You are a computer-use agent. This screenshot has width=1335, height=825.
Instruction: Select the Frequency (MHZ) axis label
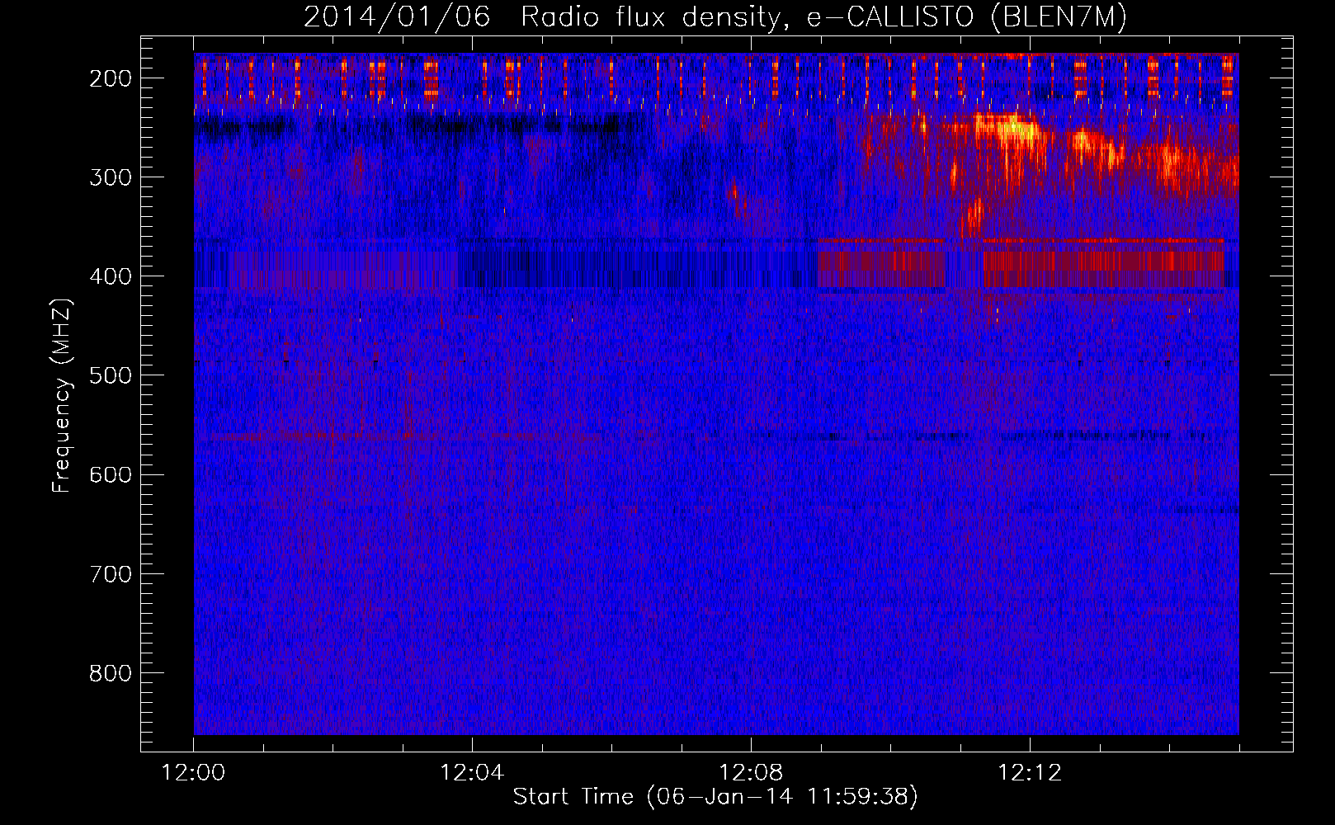pyautogui.click(x=62, y=395)
